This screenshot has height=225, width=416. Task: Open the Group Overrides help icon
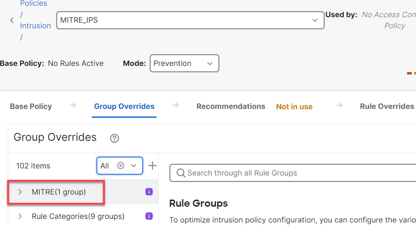[115, 138]
